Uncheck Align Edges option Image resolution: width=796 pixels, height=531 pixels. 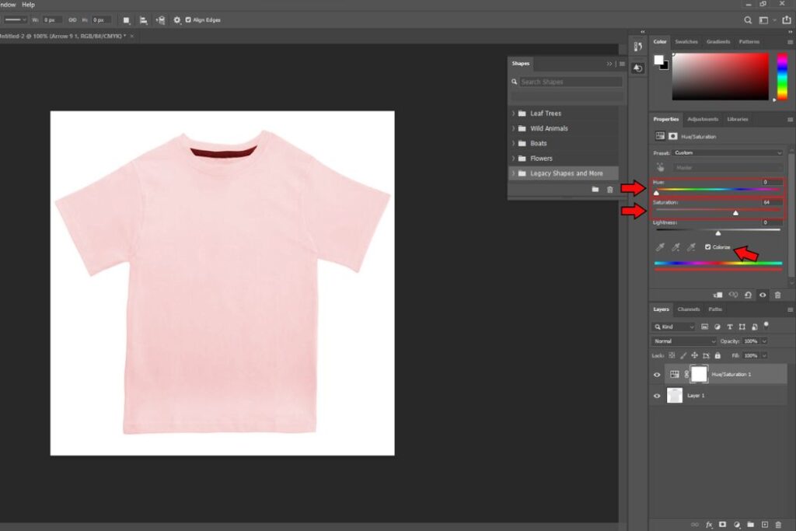click(x=188, y=20)
